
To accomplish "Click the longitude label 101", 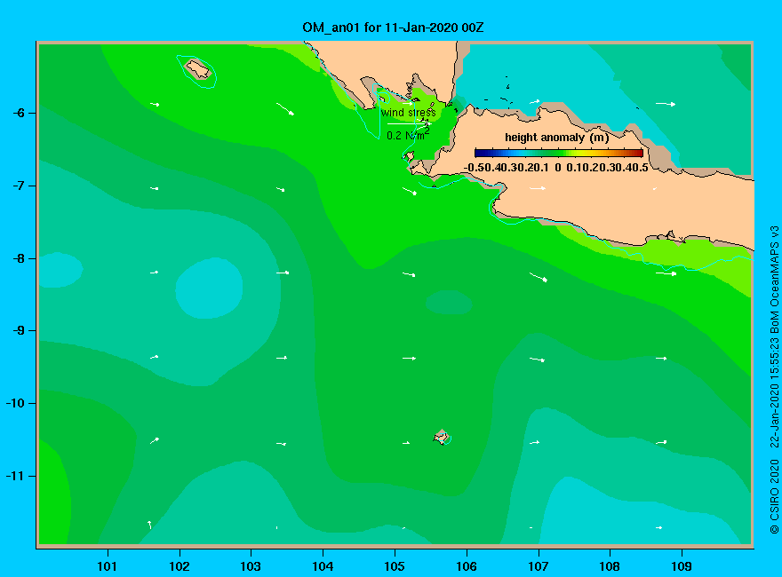I will tap(107, 566).
